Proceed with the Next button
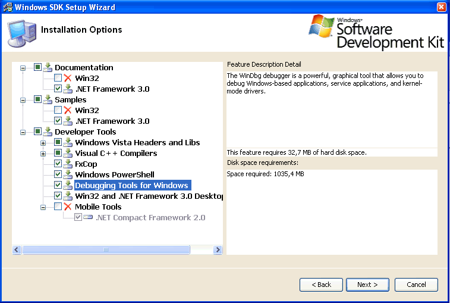Screen dimensions: 450x303 point(367,285)
